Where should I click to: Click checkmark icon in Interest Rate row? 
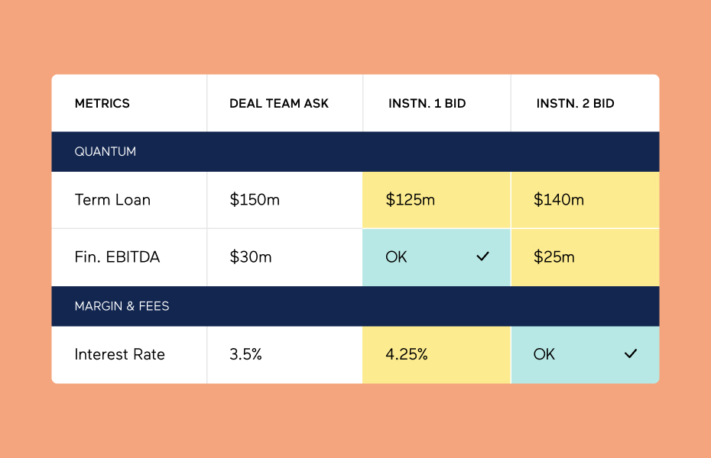pos(631,354)
